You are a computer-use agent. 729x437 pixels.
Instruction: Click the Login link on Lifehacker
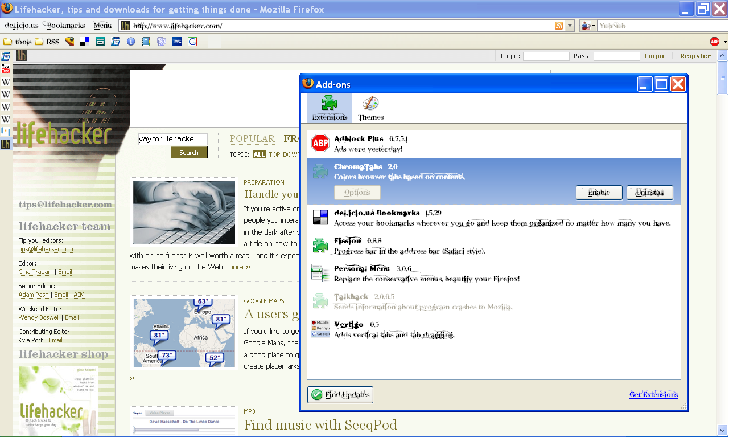click(x=654, y=56)
